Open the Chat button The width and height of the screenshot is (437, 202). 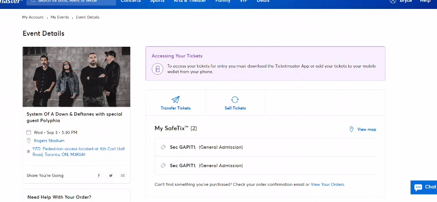click(x=424, y=187)
